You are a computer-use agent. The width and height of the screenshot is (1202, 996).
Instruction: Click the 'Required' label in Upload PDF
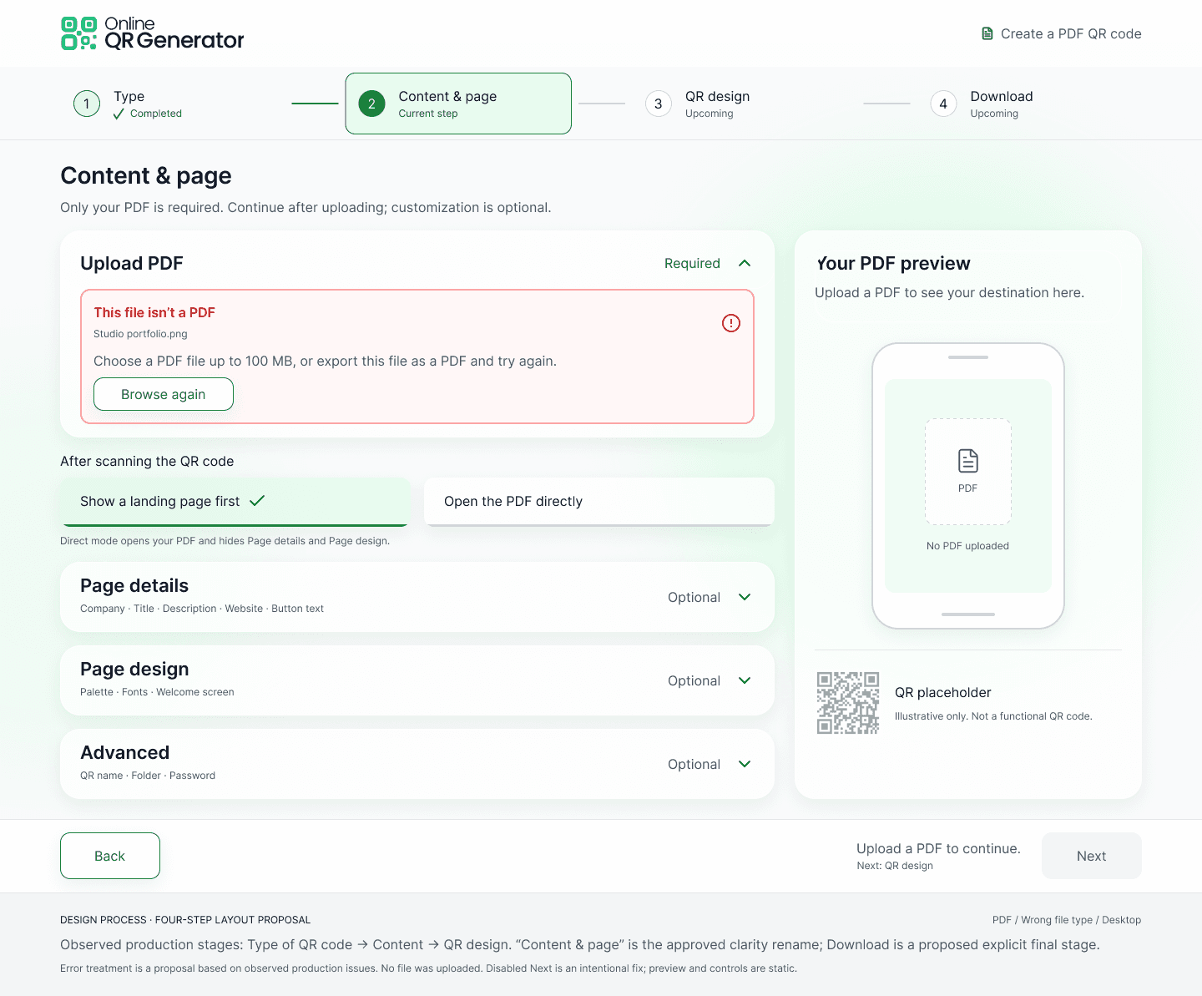(692, 264)
